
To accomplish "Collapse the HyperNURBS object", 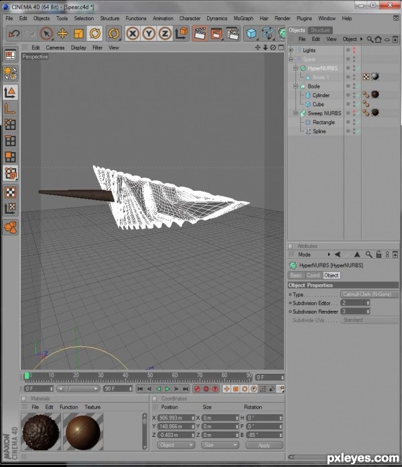I will pyautogui.click(x=295, y=68).
